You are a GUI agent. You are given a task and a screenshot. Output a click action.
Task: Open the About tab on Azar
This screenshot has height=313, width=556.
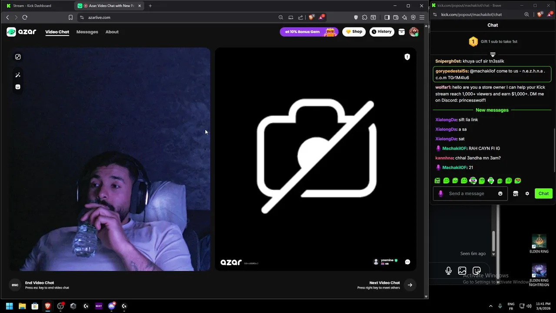click(112, 32)
